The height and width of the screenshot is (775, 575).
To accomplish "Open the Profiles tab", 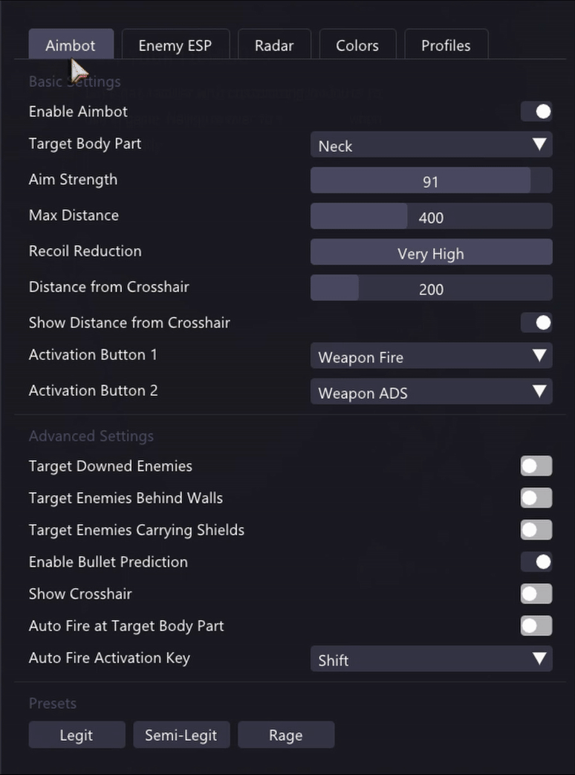I will coord(446,45).
